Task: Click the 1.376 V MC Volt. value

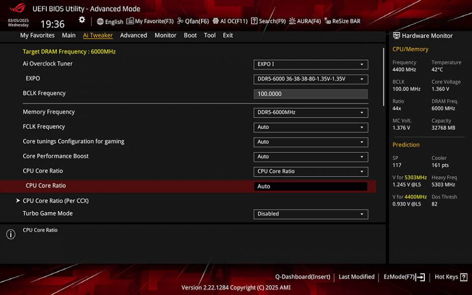Action: pos(401,128)
